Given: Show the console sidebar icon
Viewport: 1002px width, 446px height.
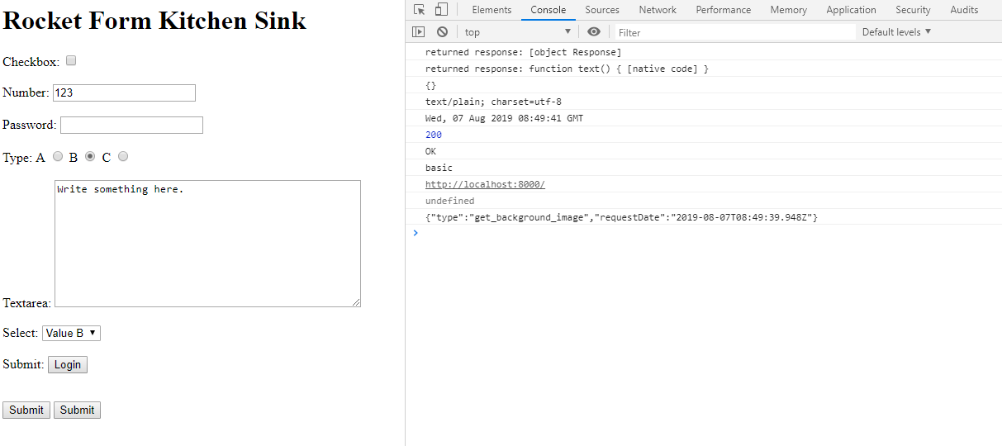Looking at the screenshot, I should [x=419, y=32].
